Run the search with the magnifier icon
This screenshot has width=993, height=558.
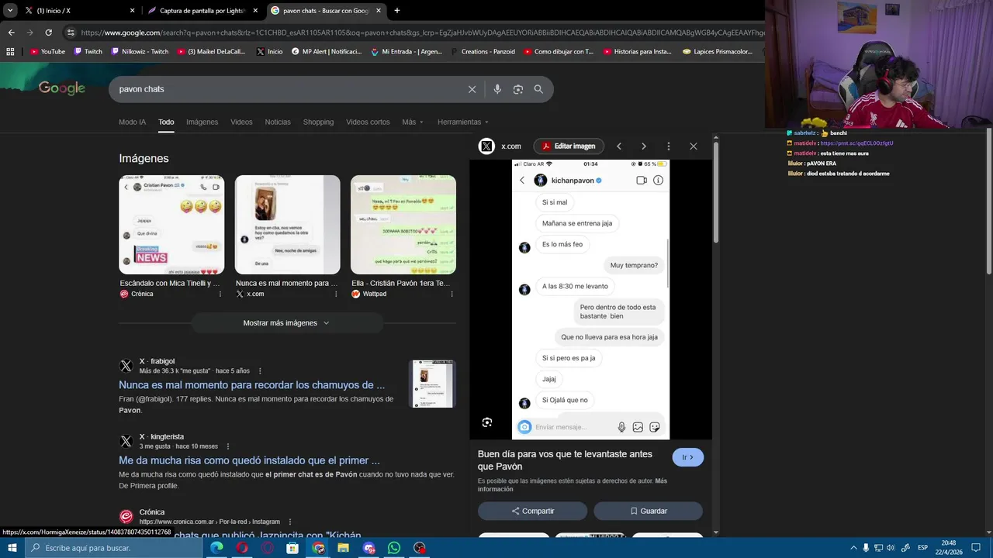[x=538, y=89]
